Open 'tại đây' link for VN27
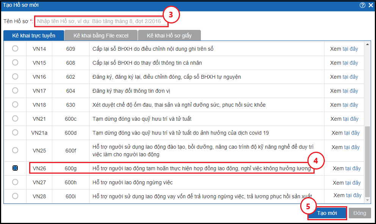Image resolution: width=376 pixels, height=224 pixels. click(x=353, y=183)
